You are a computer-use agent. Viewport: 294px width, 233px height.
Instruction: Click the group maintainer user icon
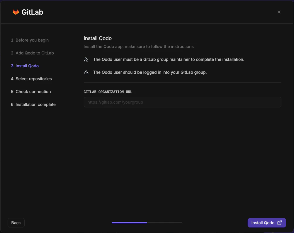click(x=86, y=59)
